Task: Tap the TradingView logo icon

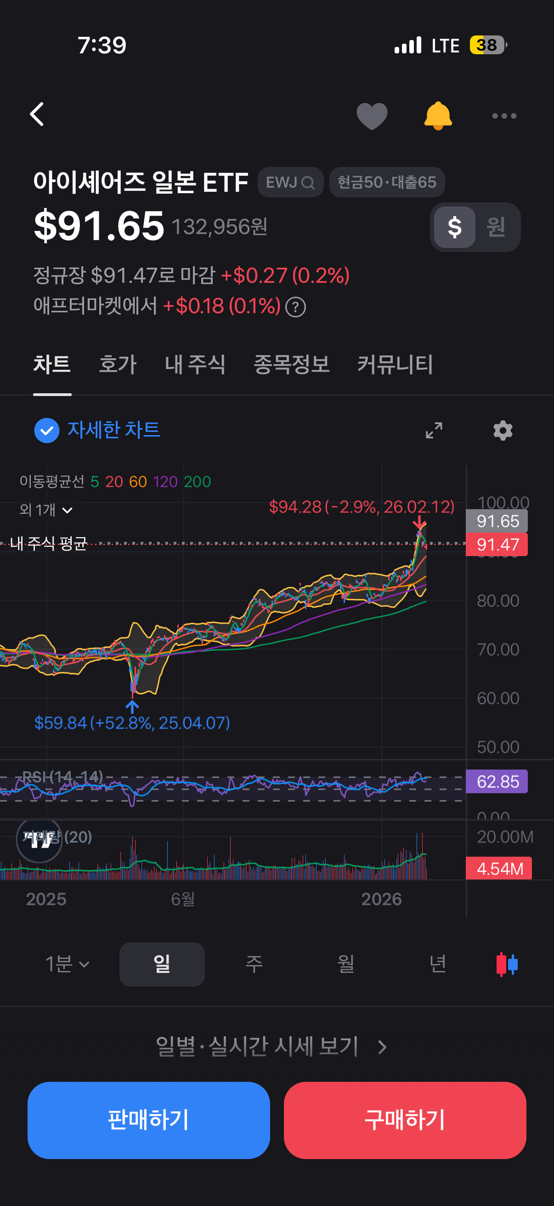Action: click(x=39, y=840)
